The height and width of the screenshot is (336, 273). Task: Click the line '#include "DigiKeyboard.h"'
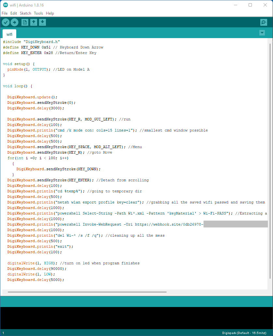(32, 42)
